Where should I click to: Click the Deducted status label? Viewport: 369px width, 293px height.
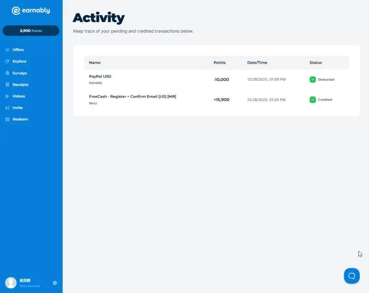pyautogui.click(x=326, y=79)
